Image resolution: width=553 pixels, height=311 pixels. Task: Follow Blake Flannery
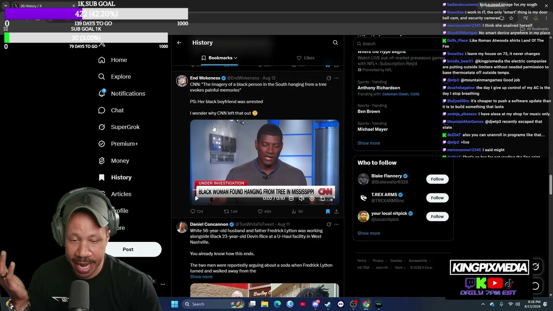click(x=437, y=179)
